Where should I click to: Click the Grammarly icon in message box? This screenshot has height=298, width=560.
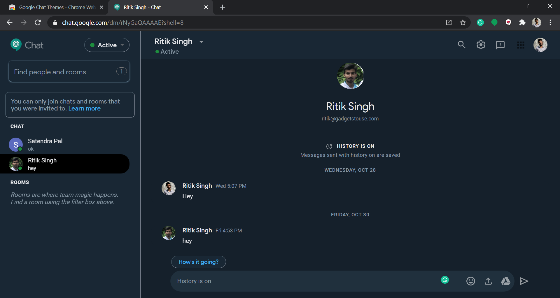coord(445,280)
